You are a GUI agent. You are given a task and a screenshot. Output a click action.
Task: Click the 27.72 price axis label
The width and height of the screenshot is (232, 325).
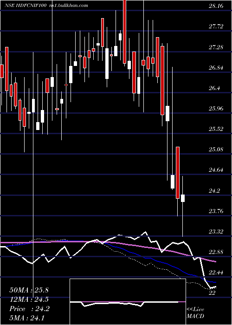pos(216,26)
